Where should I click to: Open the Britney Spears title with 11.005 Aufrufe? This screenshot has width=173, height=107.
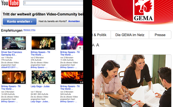[x=70, y=53]
